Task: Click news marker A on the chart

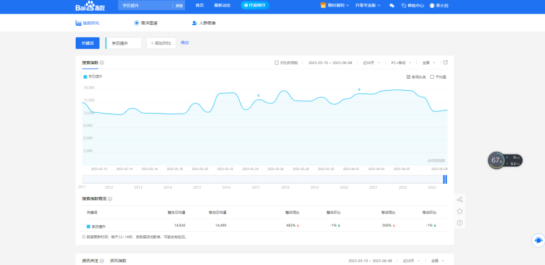Action: (258, 95)
